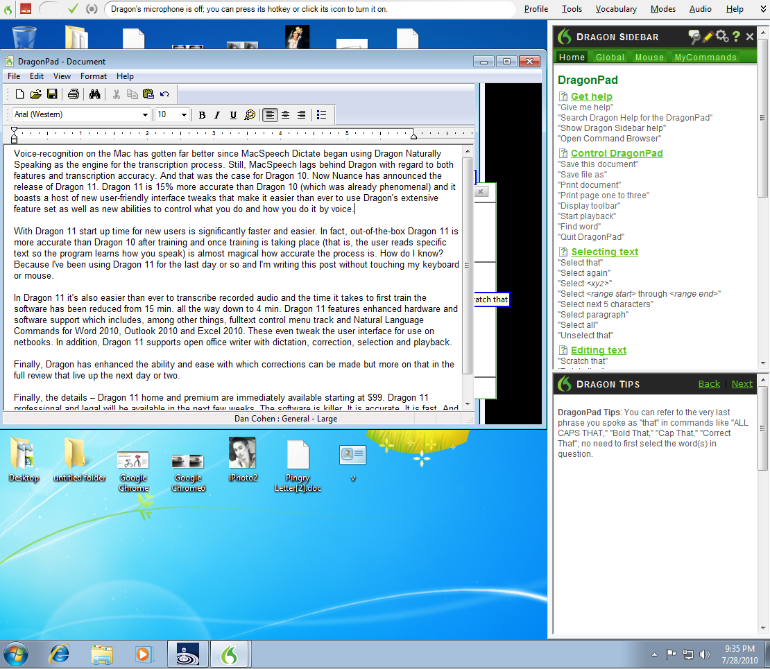Open Dragon Sidebar search commands magnifier icon
The height and width of the screenshot is (669, 770).
(x=694, y=36)
